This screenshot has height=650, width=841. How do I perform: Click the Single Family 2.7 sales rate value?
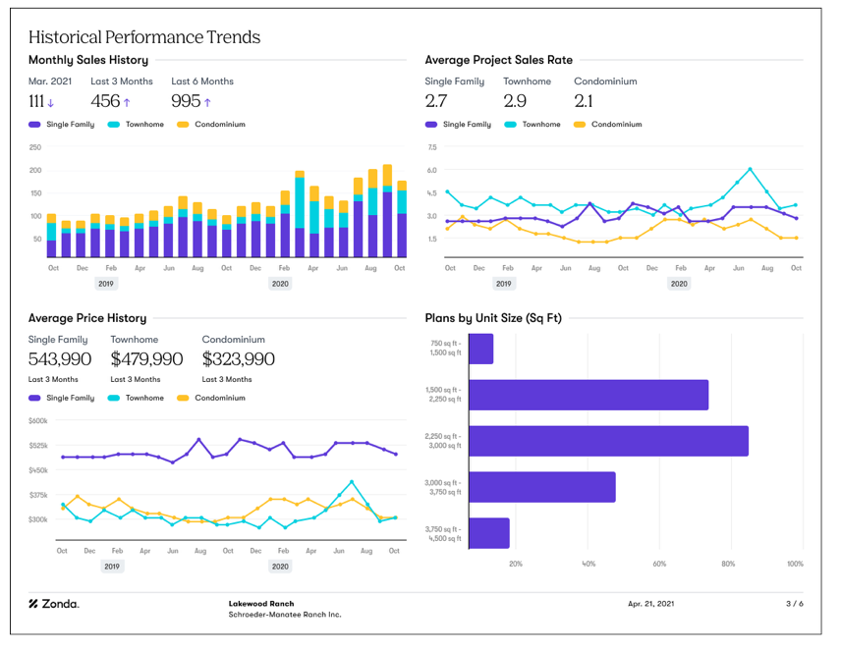click(x=435, y=101)
